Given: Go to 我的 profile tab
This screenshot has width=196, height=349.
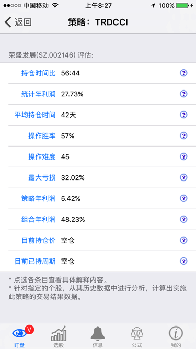Looking at the screenshot, I should point(176,336).
